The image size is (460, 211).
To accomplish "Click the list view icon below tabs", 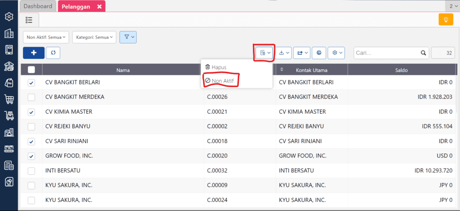I will coord(29,20).
